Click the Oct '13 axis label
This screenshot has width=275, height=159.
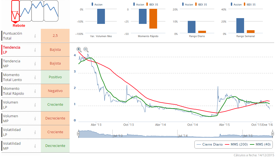coord(129,125)
